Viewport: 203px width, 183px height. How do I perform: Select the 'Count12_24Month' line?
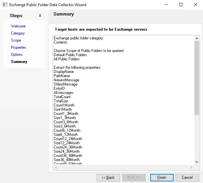[68, 139]
